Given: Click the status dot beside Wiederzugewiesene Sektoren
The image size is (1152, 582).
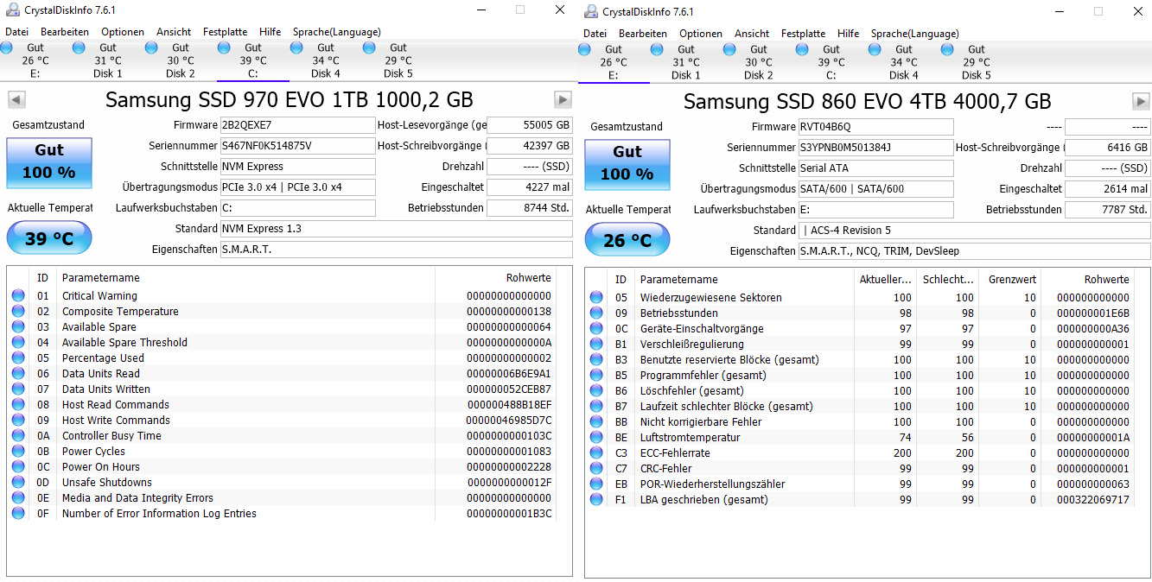Looking at the screenshot, I should point(596,297).
